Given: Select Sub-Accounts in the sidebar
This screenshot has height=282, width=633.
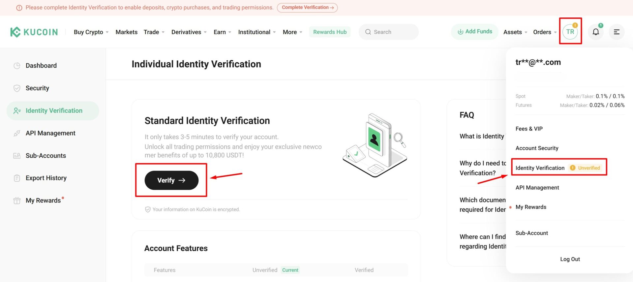Looking at the screenshot, I should coord(45,156).
